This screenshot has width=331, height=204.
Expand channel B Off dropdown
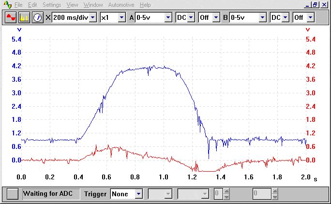pos(310,17)
